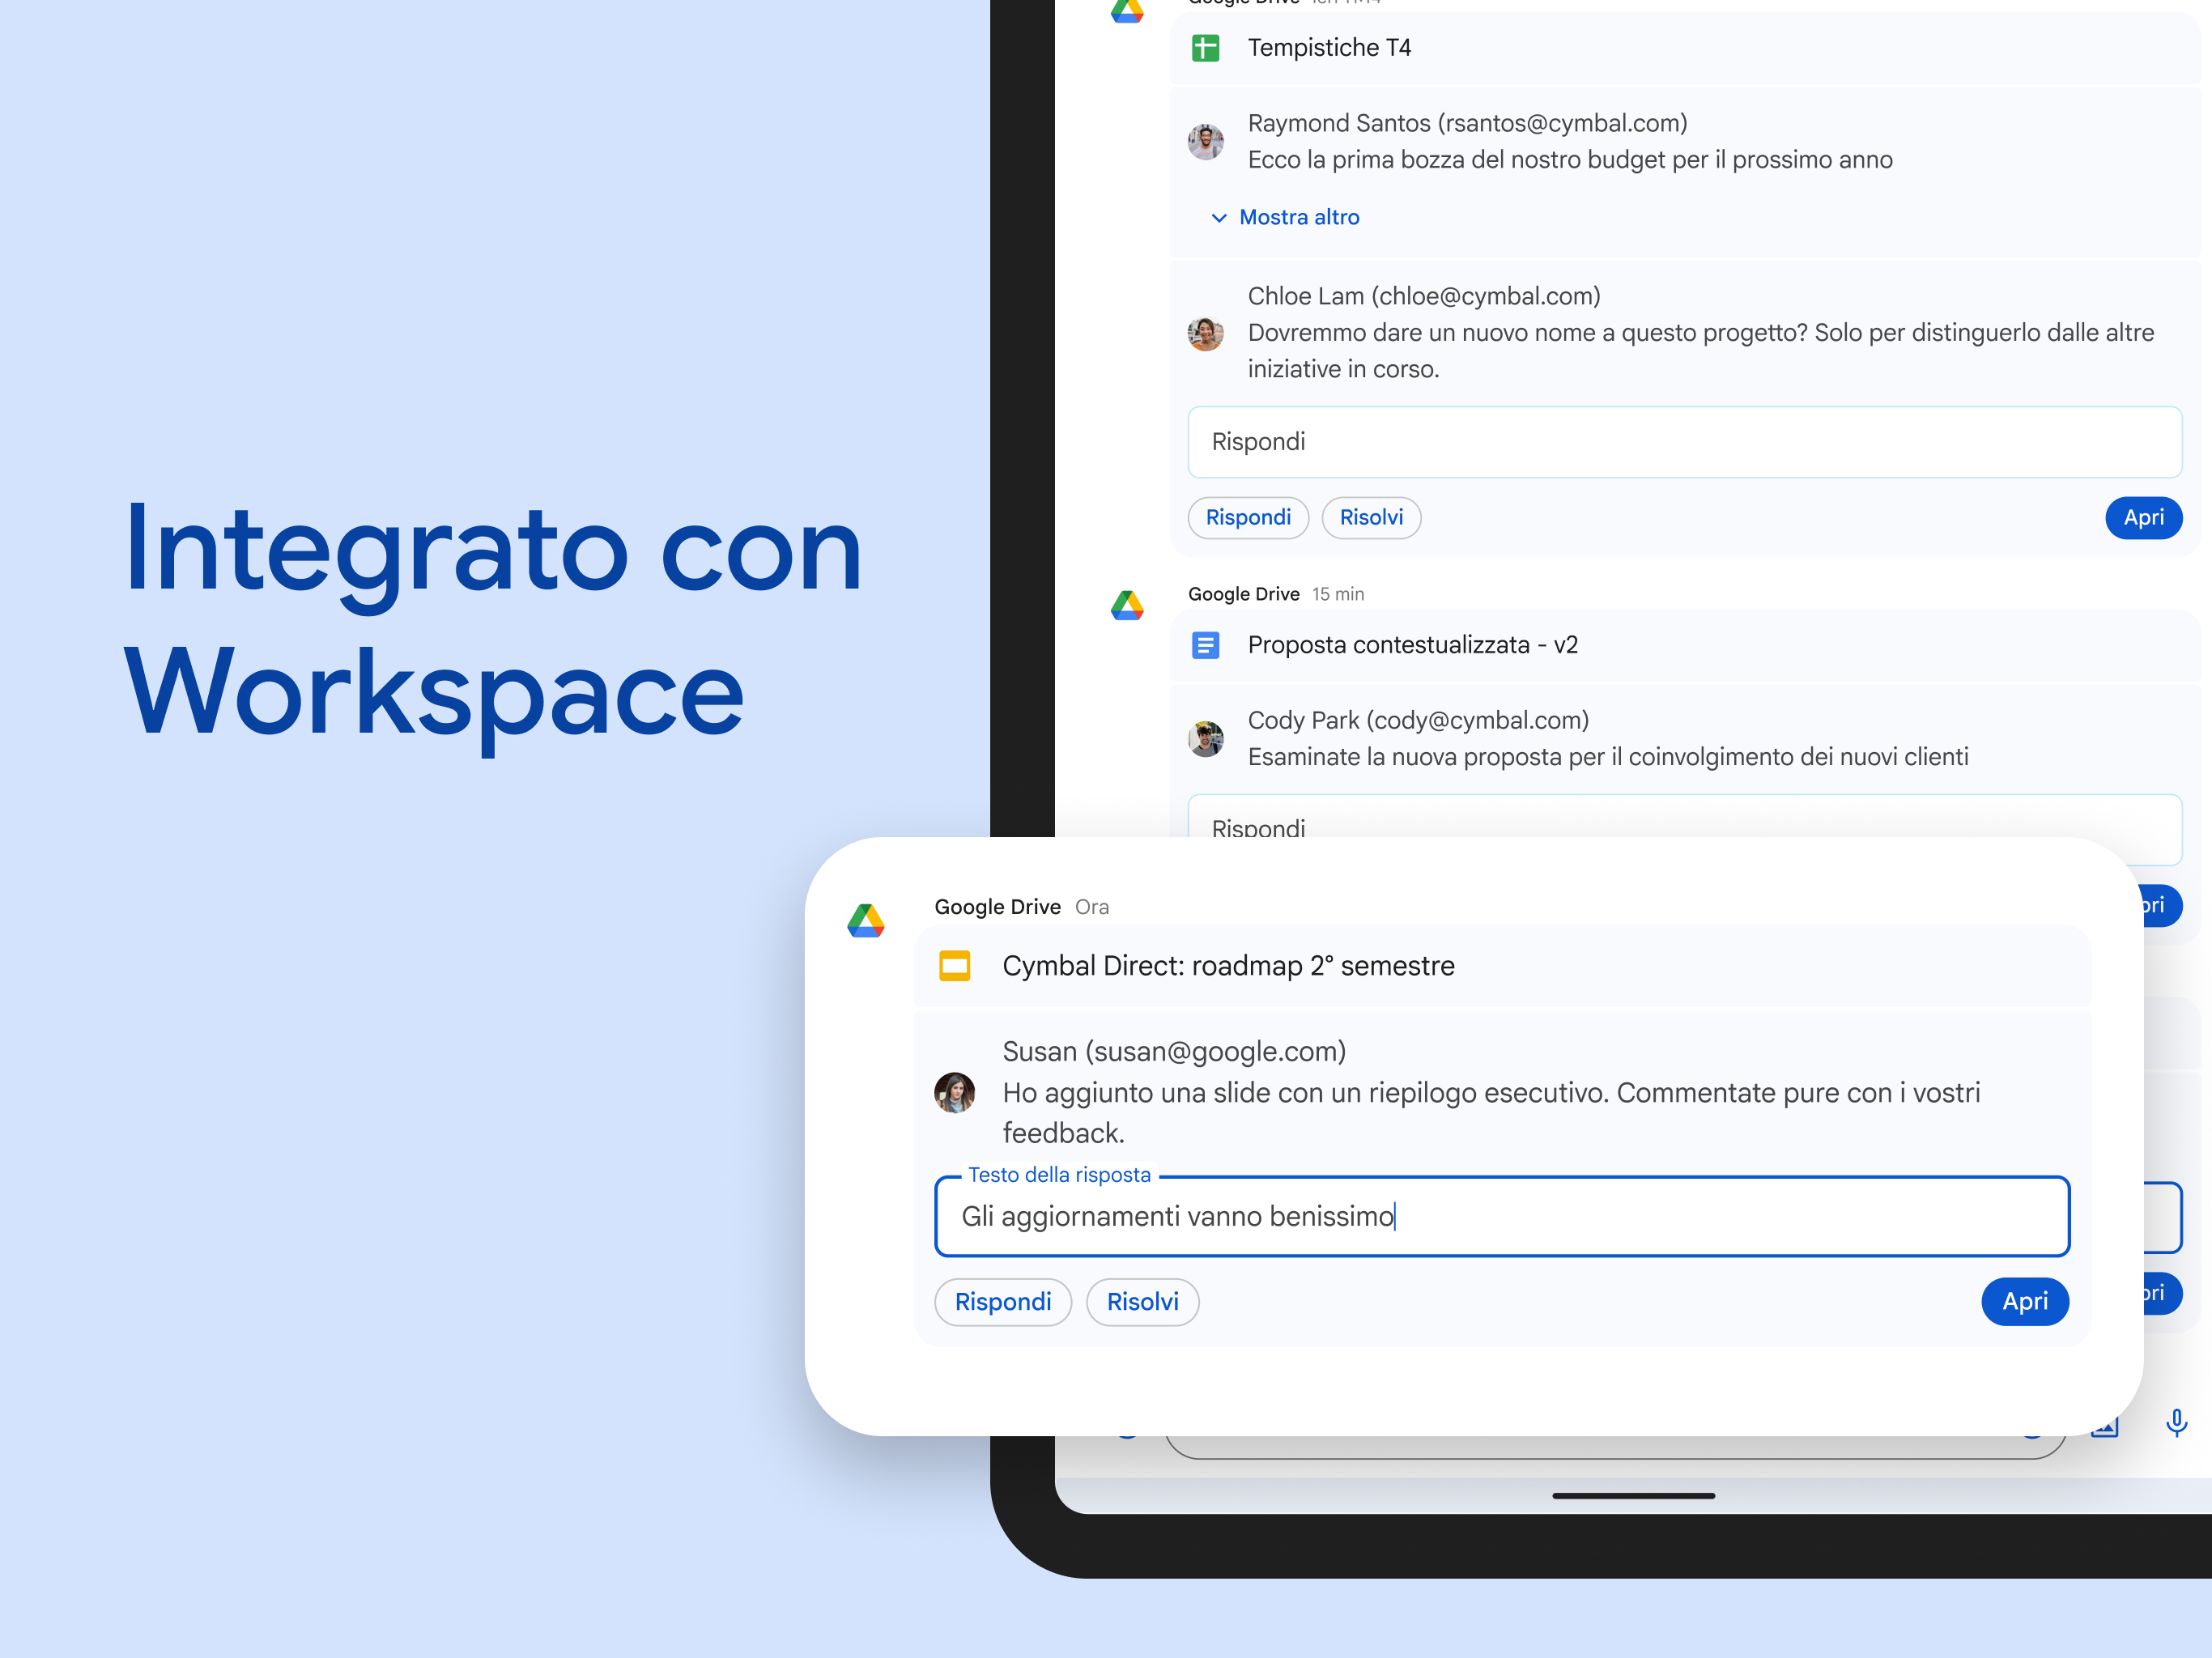2212x1658 pixels.
Task: Open the Cymbal roadmap with the Apri button
Action: pyautogui.click(x=2024, y=1301)
